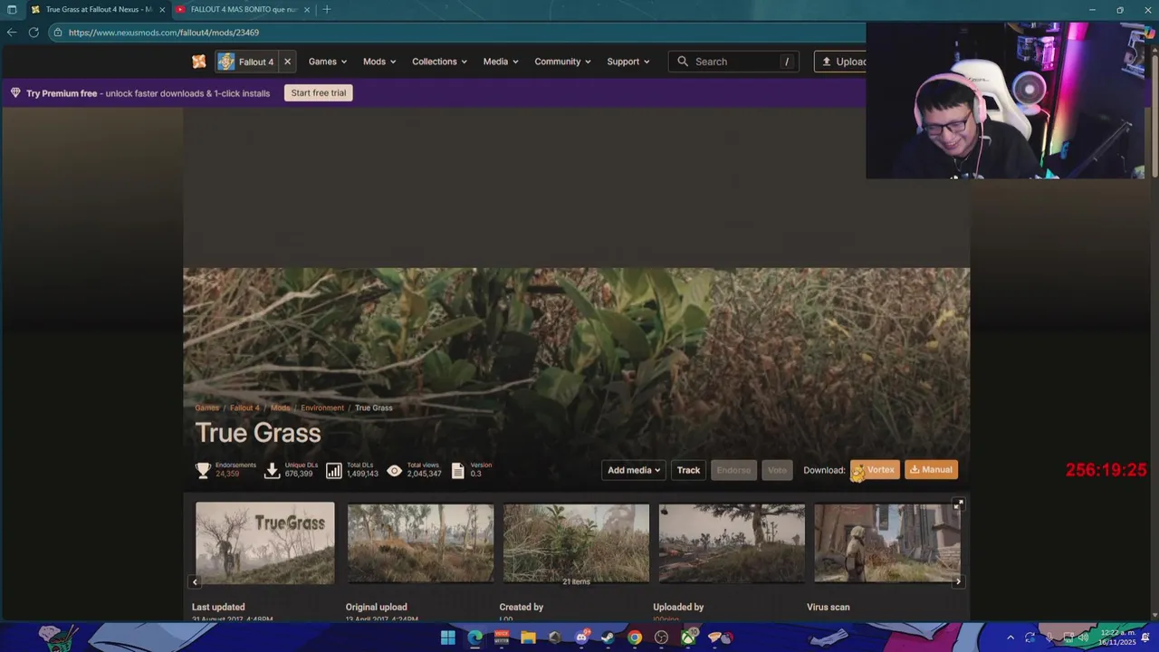Click the site info padlock icon

[58, 33]
